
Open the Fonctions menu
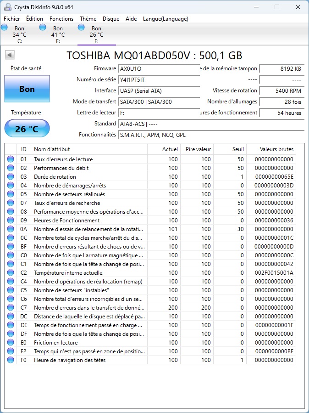61,19
